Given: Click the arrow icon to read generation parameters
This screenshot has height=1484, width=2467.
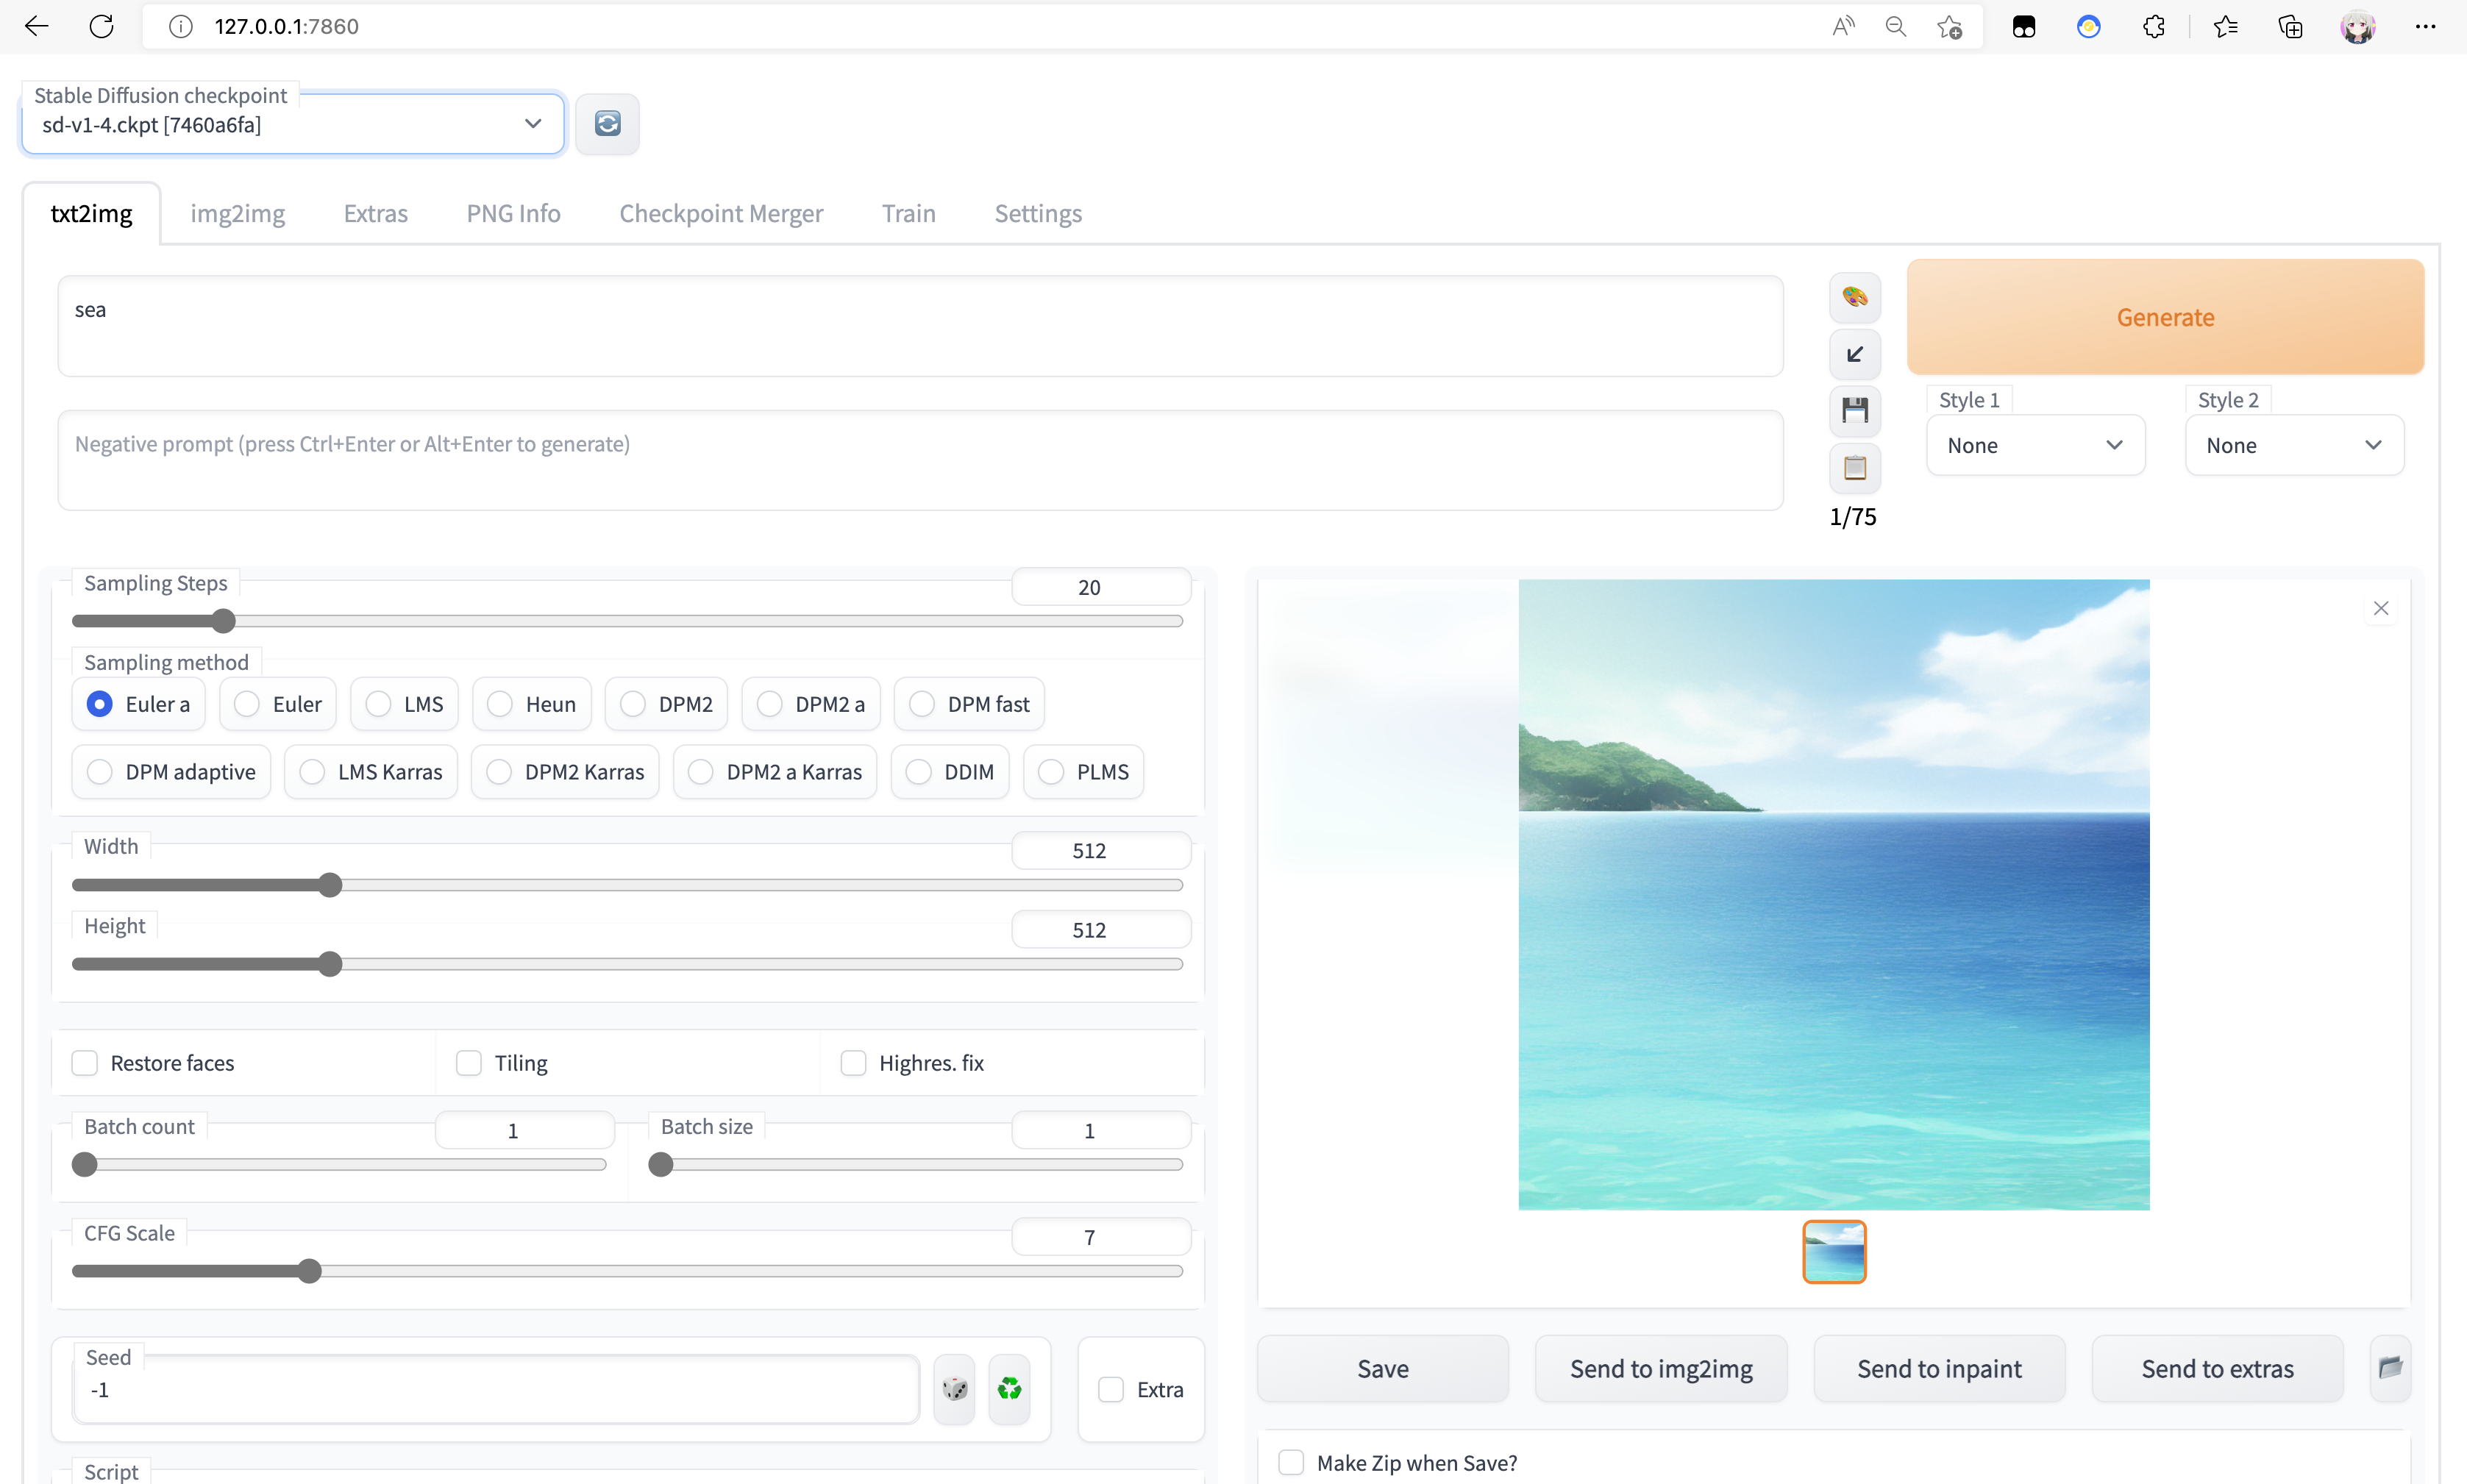Looking at the screenshot, I should [1854, 354].
